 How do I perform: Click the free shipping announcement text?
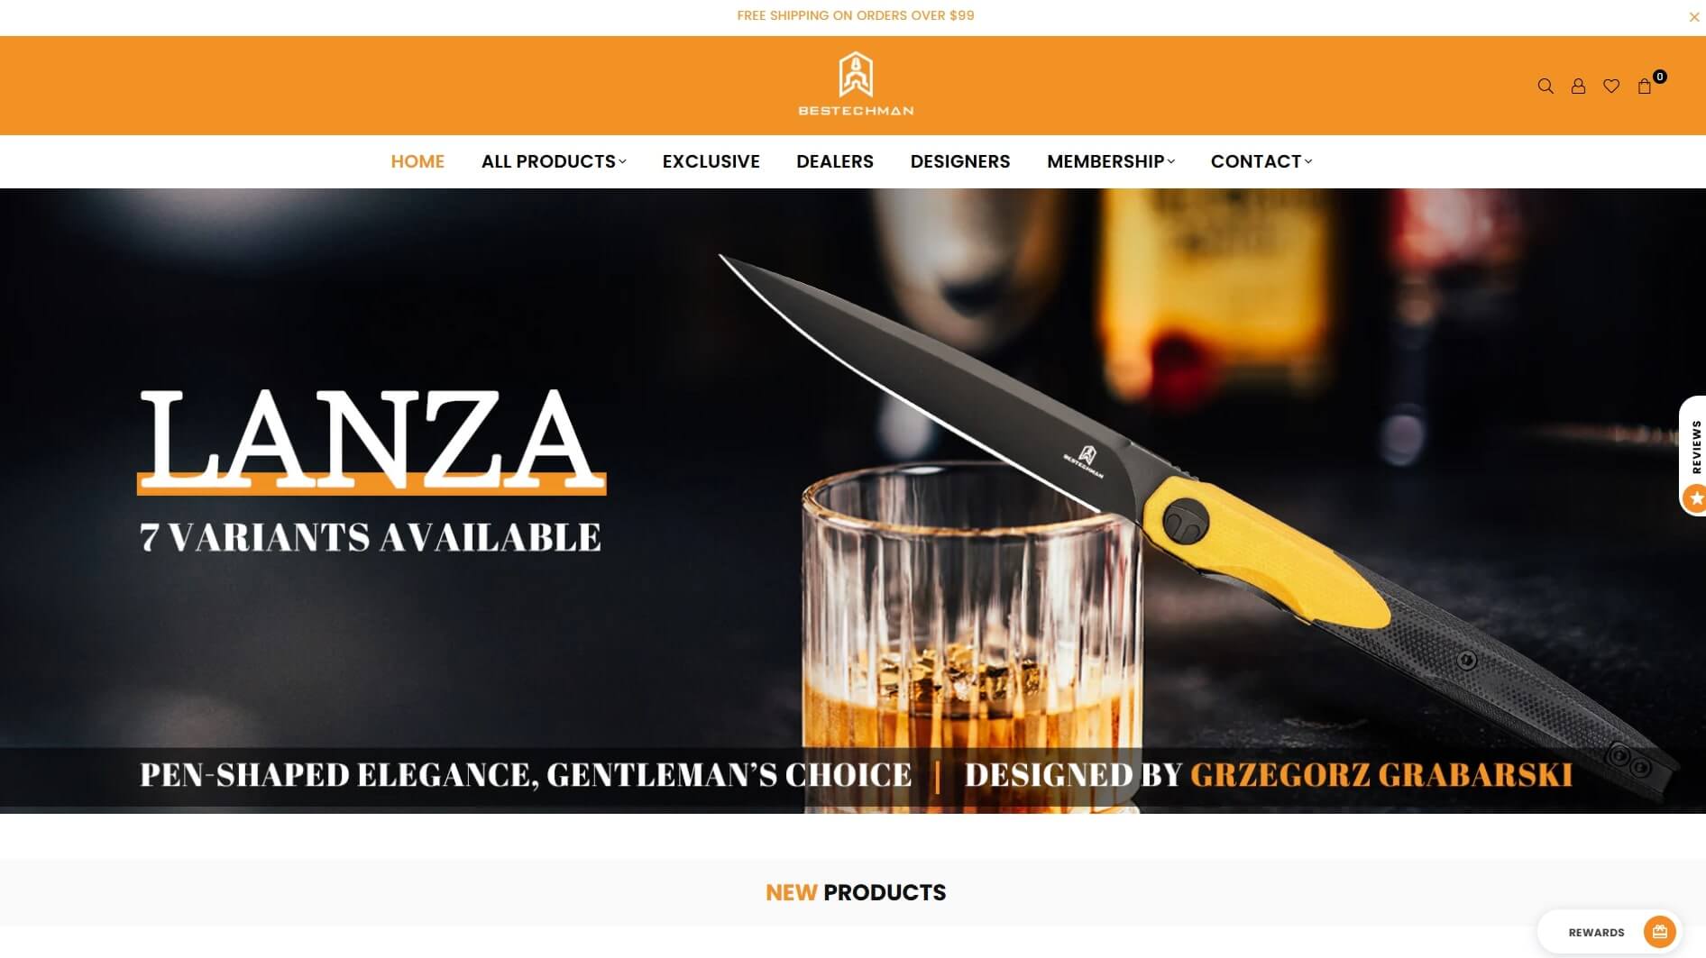[x=856, y=15]
